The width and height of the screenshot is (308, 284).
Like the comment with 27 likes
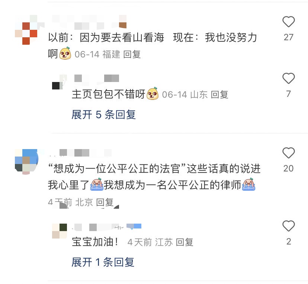click(x=288, y=22)
